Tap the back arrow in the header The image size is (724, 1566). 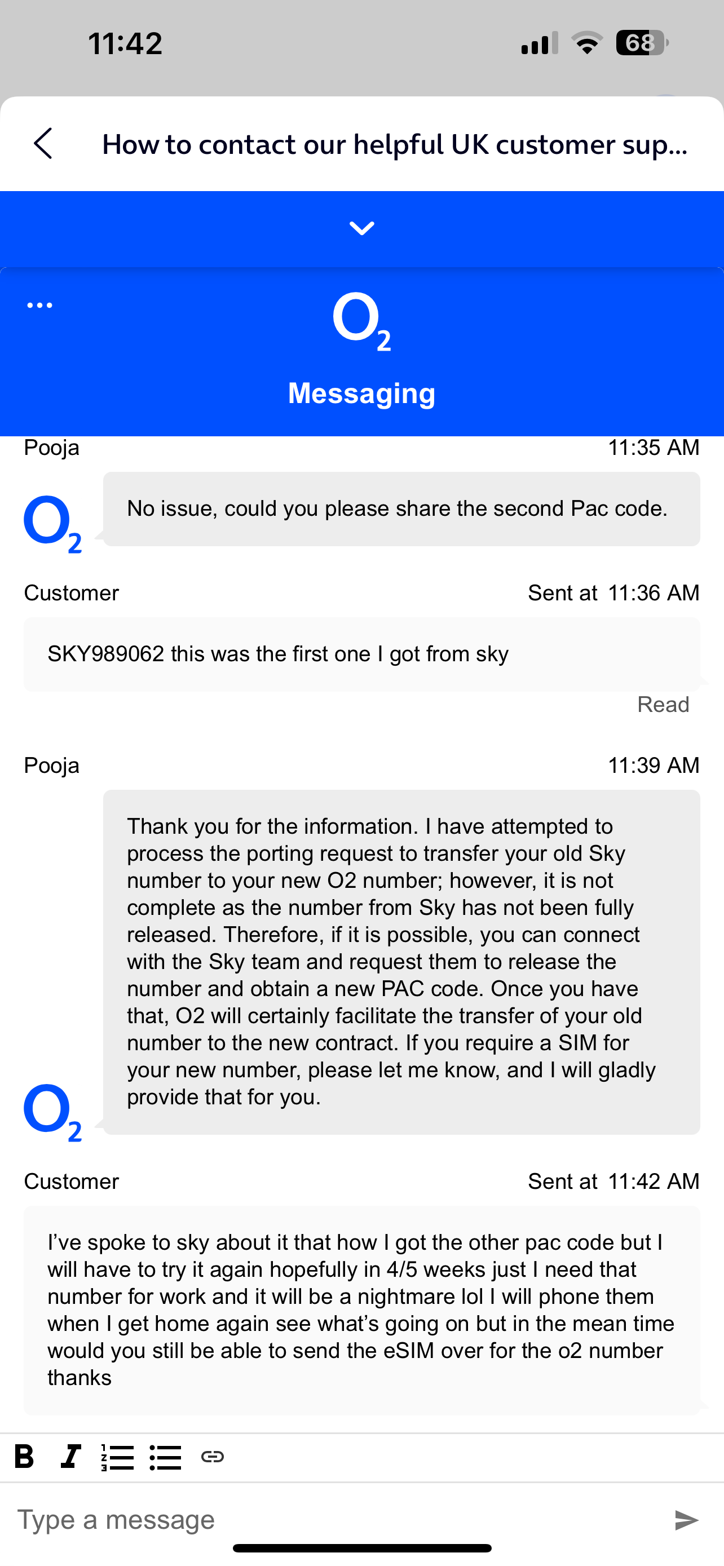(43, 144)
